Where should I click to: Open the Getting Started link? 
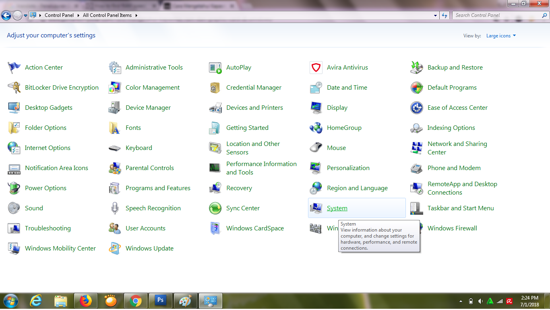tap(247, 128)
